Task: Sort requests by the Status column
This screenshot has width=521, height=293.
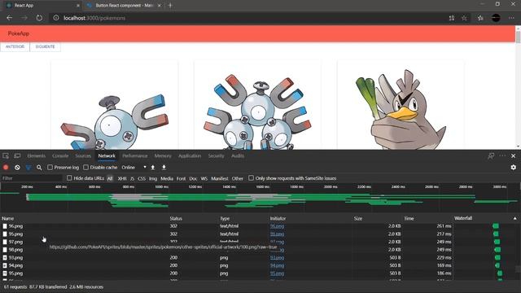Action: 176,218
